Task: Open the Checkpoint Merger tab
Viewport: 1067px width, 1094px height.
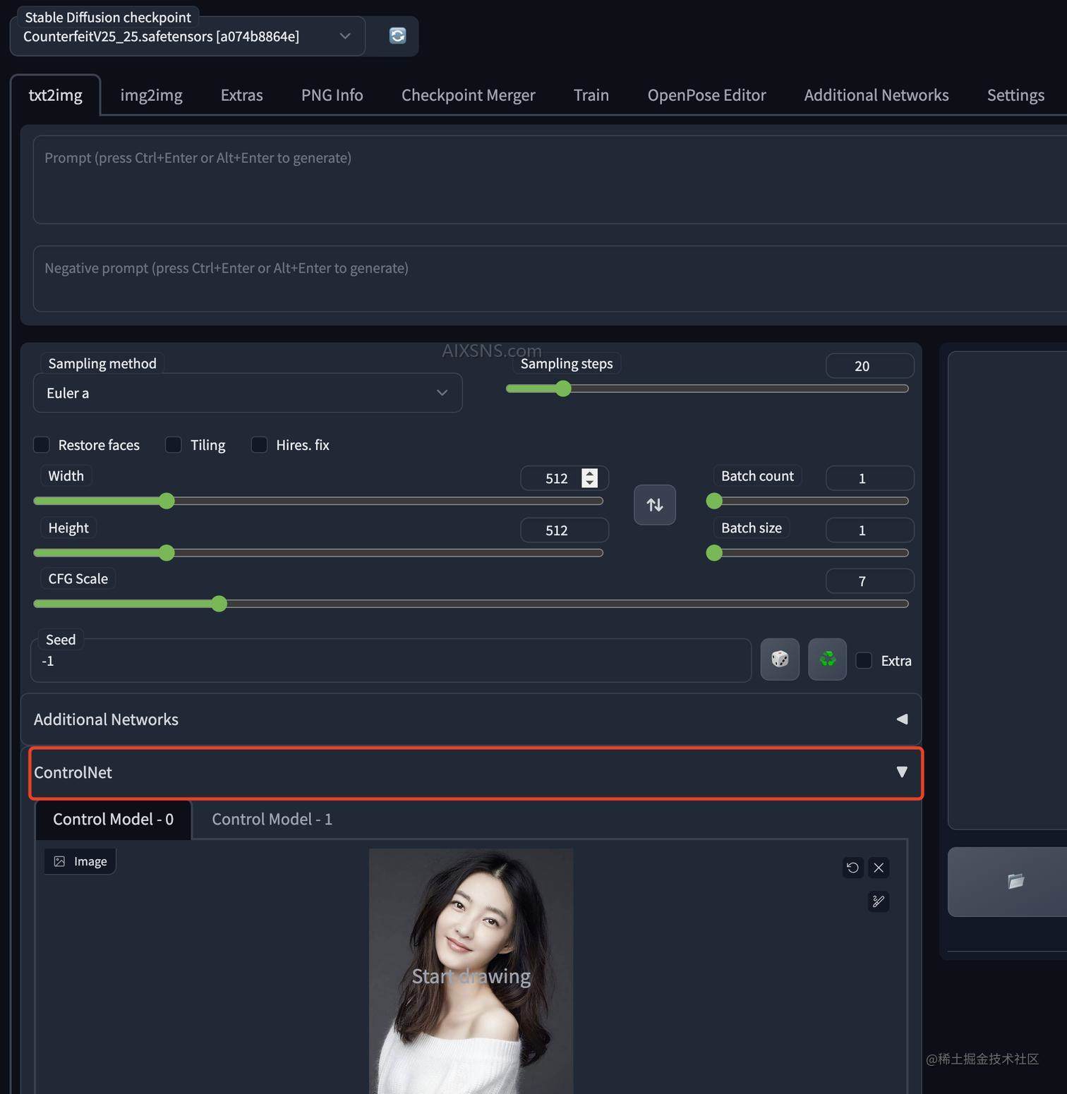Action: pyautogui.click(x=468, y=95)
